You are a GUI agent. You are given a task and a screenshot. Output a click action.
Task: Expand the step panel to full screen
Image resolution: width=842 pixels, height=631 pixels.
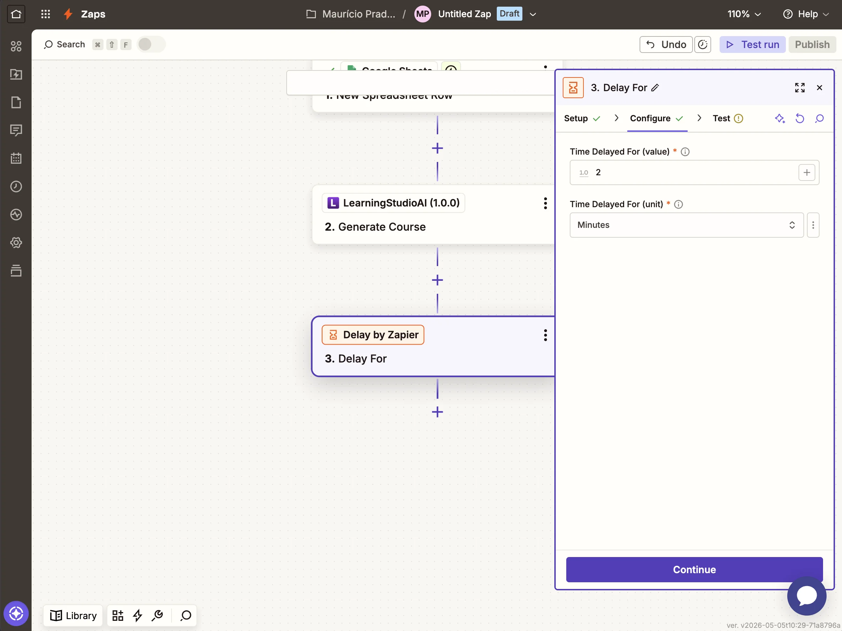coord(800,88)
